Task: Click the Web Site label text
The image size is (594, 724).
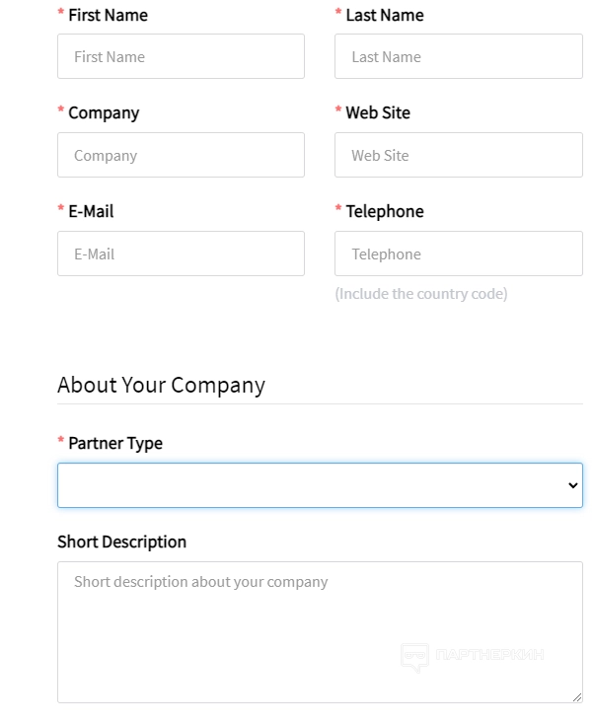Action: pyautogui.click(x=377, y=112)
